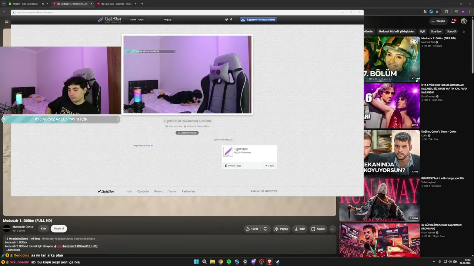The image size is (474, 266).
Task: Open Discord from the taskbar
Action: [x=253, y=262]
